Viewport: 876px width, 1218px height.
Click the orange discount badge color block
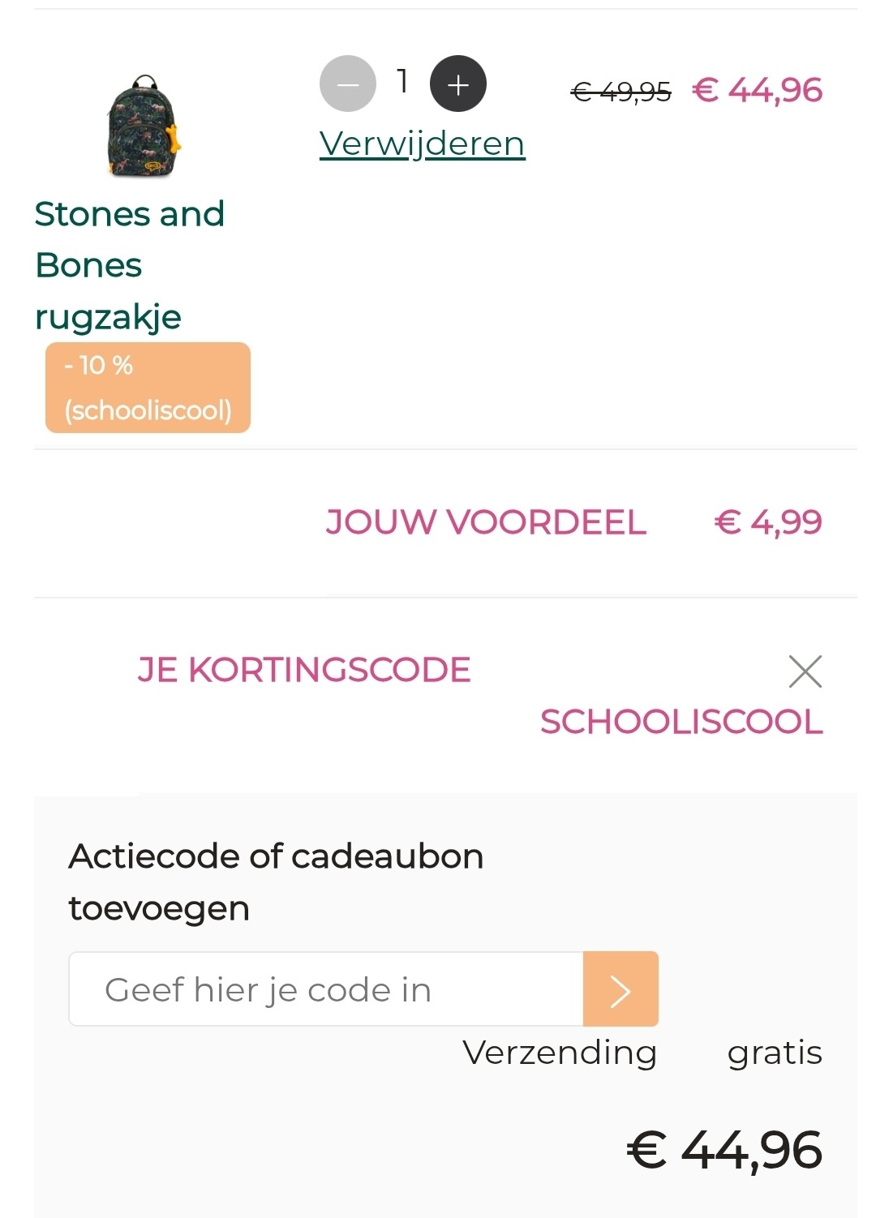[148, 387]
